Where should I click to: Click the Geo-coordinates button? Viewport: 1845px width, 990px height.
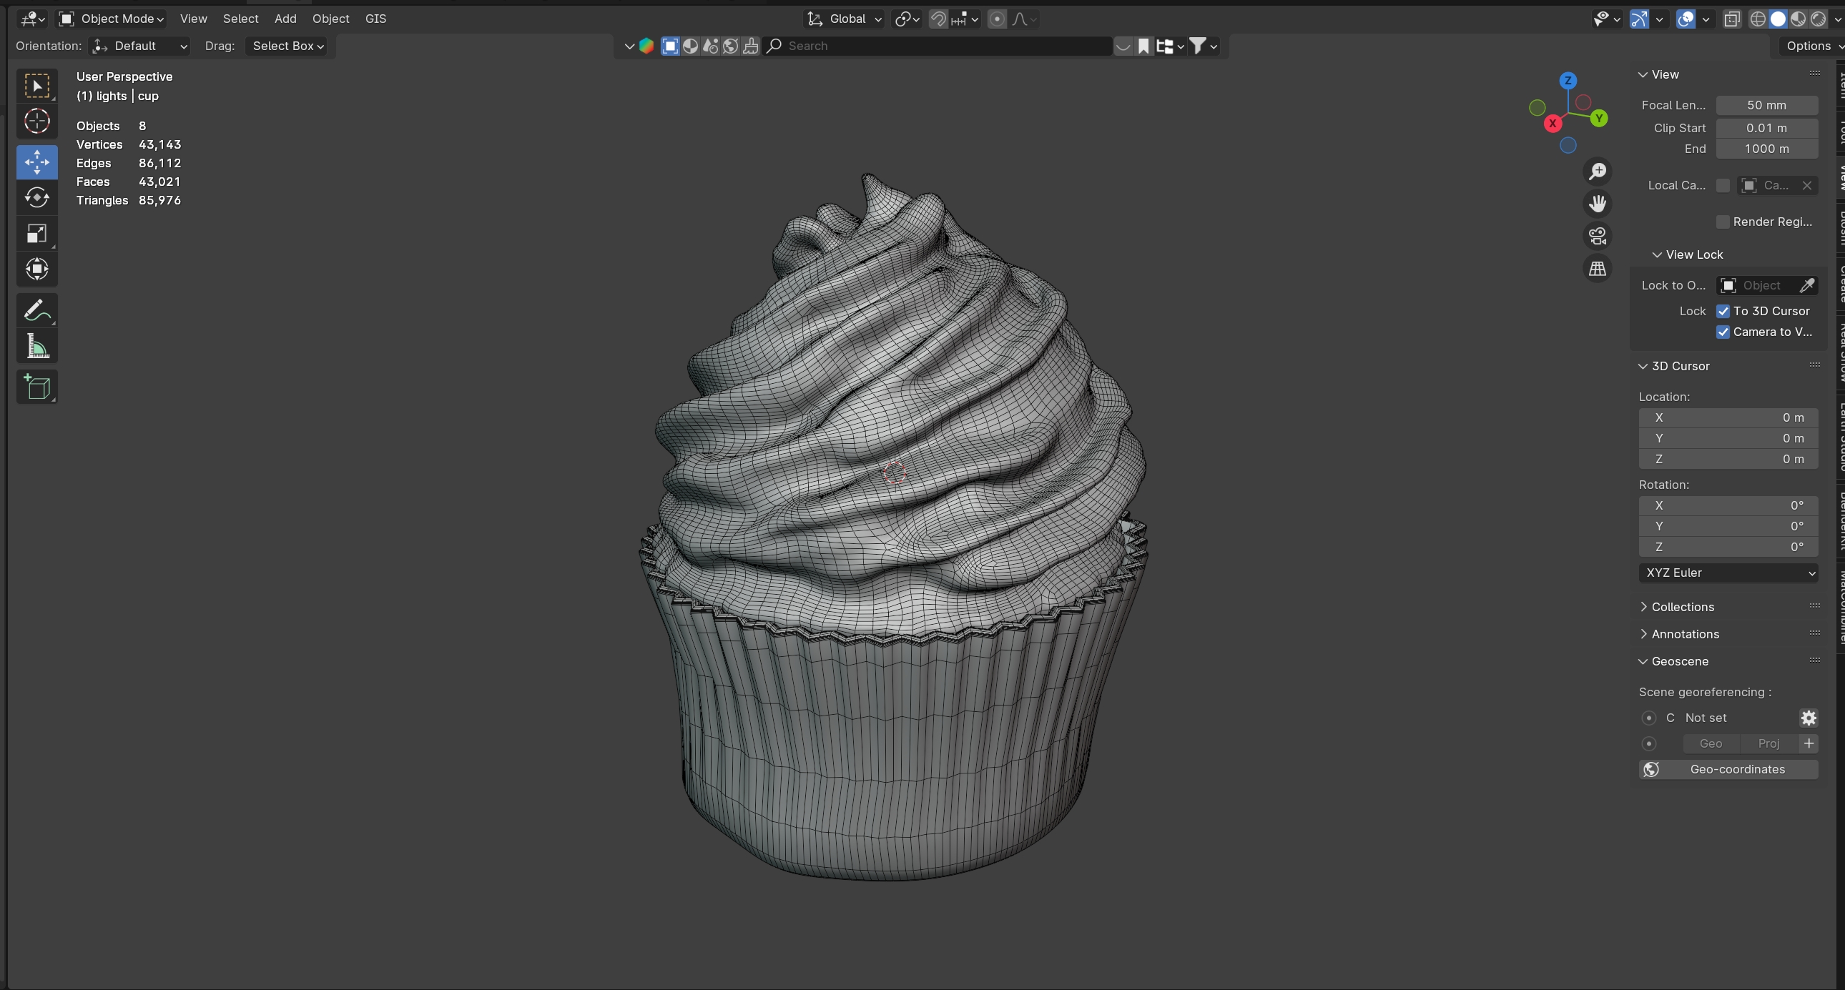1728,770
